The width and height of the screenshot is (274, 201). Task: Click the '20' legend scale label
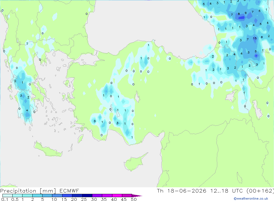74,199
